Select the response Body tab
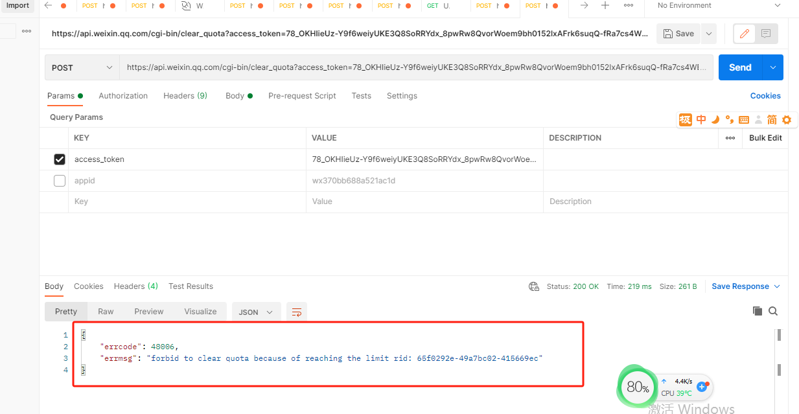The image size is (799, 414). (x=54, y=286)
